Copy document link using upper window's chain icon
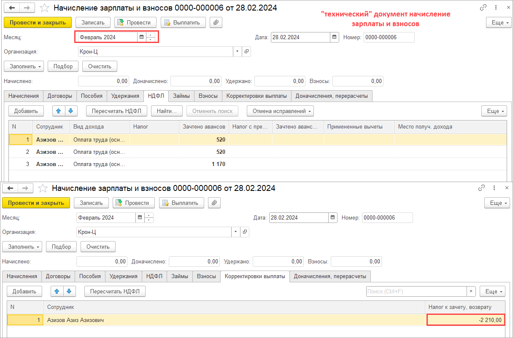This screenshot has width=513, height=338. click(483, 8)
